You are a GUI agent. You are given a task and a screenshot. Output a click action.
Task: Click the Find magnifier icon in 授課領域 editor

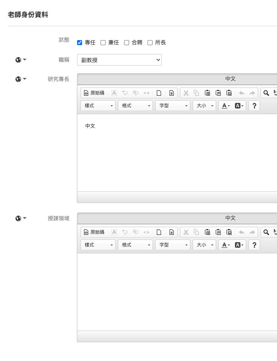pos(266,232)
